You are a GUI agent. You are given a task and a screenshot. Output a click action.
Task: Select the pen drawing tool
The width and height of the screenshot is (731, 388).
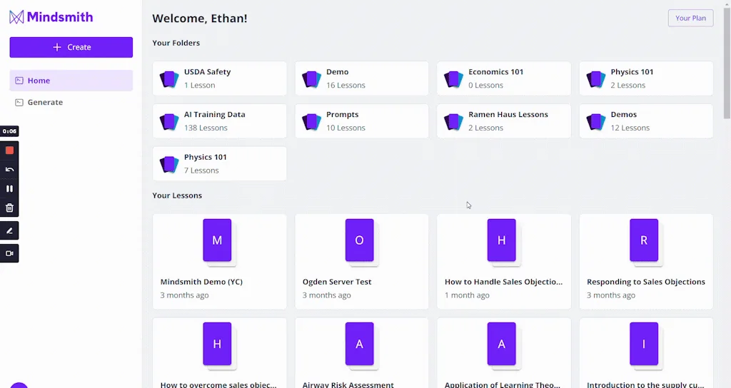9,231
